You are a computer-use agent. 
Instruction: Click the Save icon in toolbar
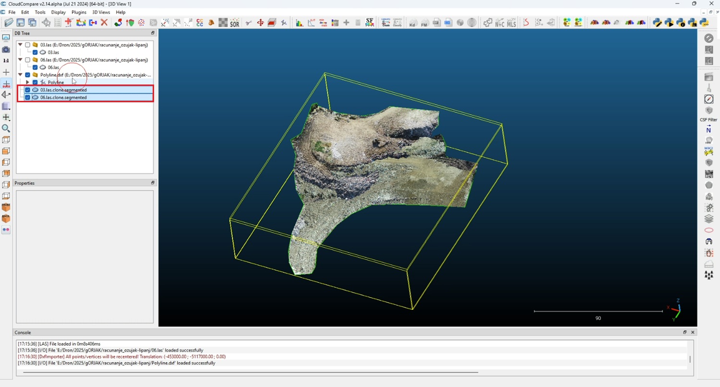click(x=21, y=23)
